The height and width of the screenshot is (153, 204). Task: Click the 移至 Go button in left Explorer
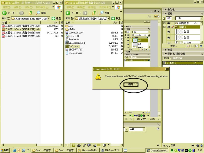pyautogui.click(x=56, y=18)
